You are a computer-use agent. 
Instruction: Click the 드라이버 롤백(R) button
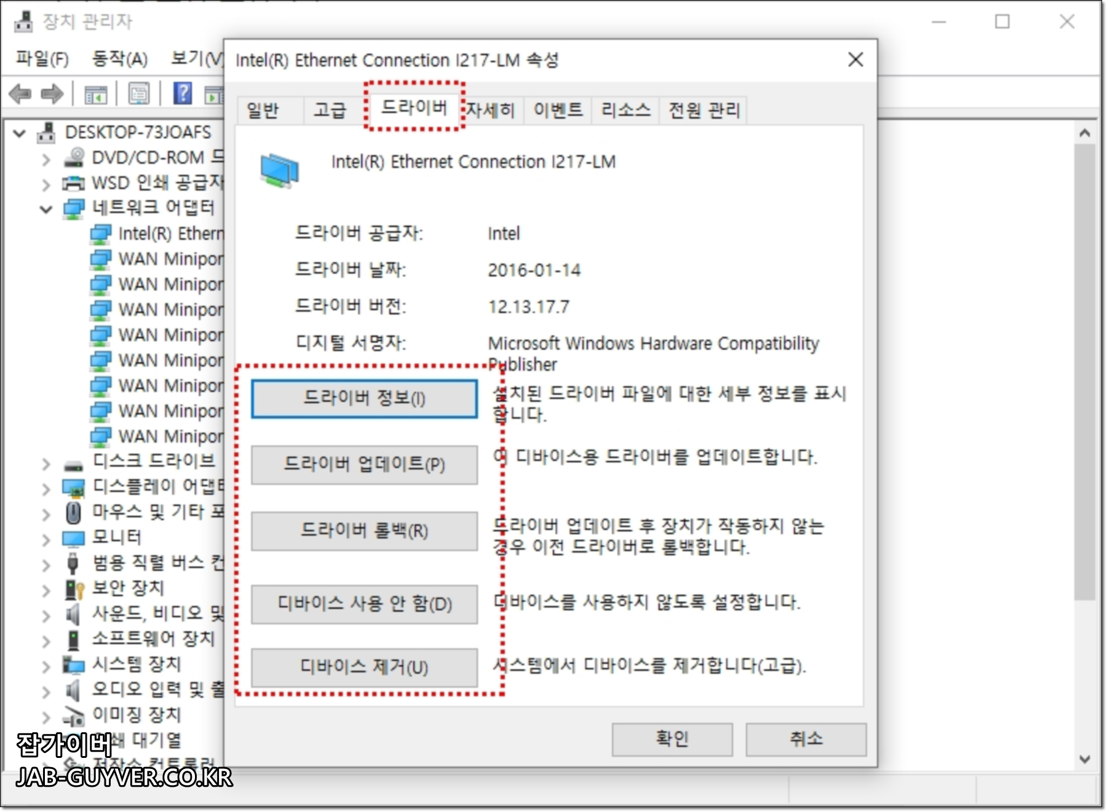click(x=364, y=531)
